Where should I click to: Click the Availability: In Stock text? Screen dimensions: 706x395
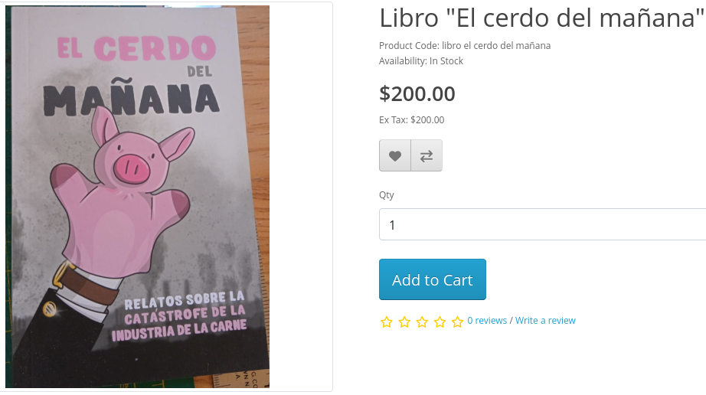[421, 60]
